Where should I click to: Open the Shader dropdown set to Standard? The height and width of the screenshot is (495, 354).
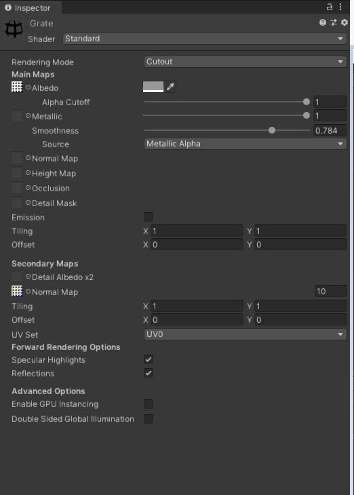[204, 39]
